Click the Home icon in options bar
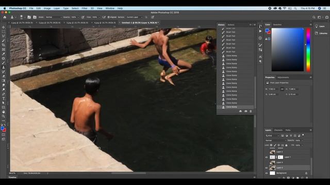 (x=5, y=17)
